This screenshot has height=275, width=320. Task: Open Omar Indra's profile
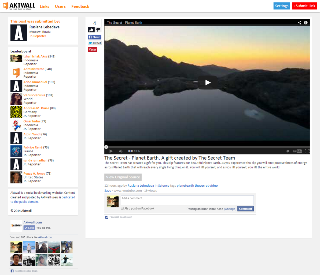point(31,121)
